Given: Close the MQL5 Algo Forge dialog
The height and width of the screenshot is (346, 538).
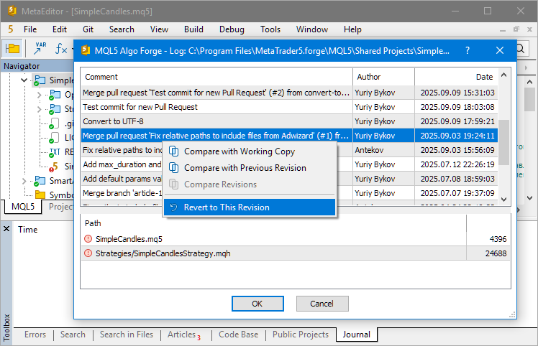Looking at the screenshot, I should coord(500,51).
